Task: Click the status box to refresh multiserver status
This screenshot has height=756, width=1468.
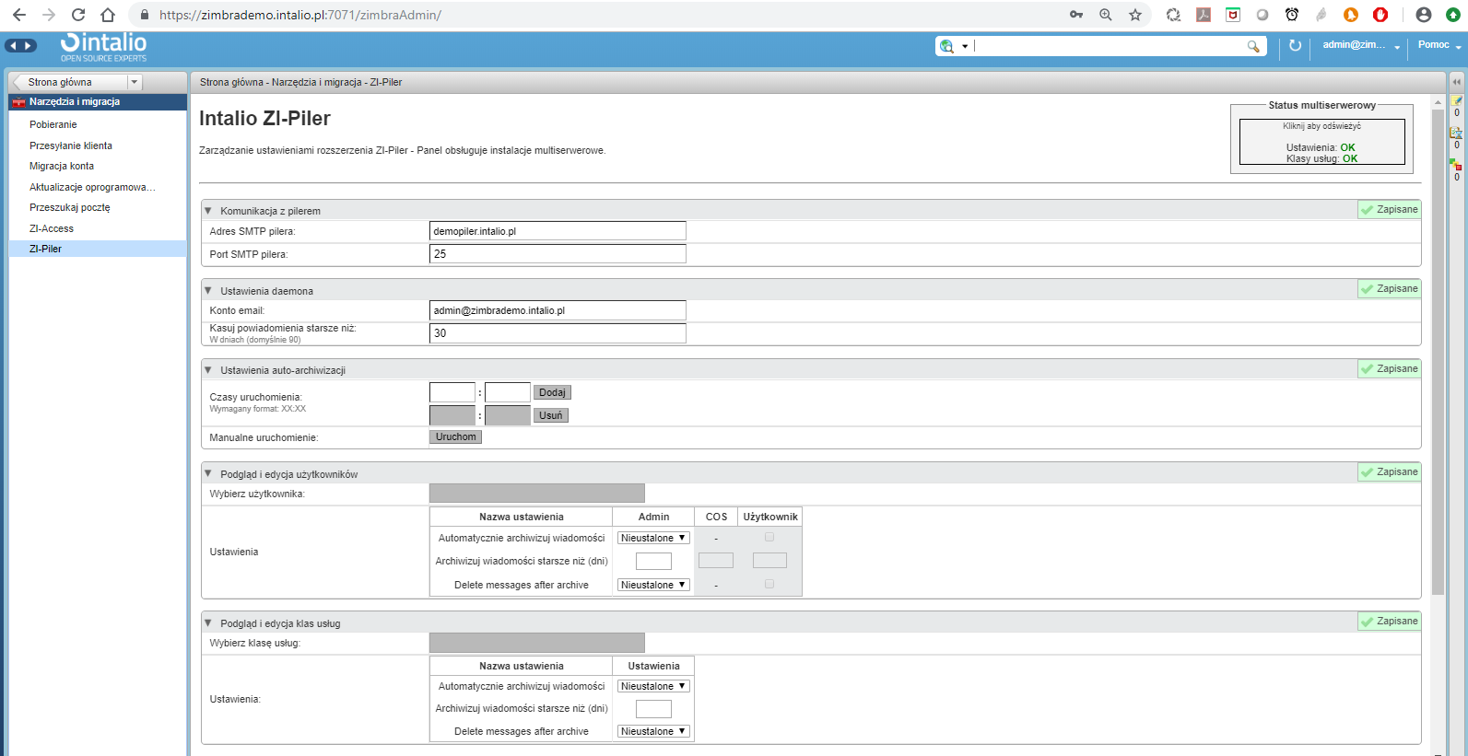Action: click(x=1321, y=142)
